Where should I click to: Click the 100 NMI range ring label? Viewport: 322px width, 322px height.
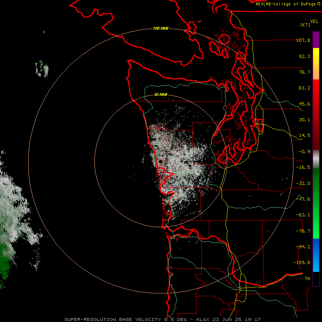[161, 28]
